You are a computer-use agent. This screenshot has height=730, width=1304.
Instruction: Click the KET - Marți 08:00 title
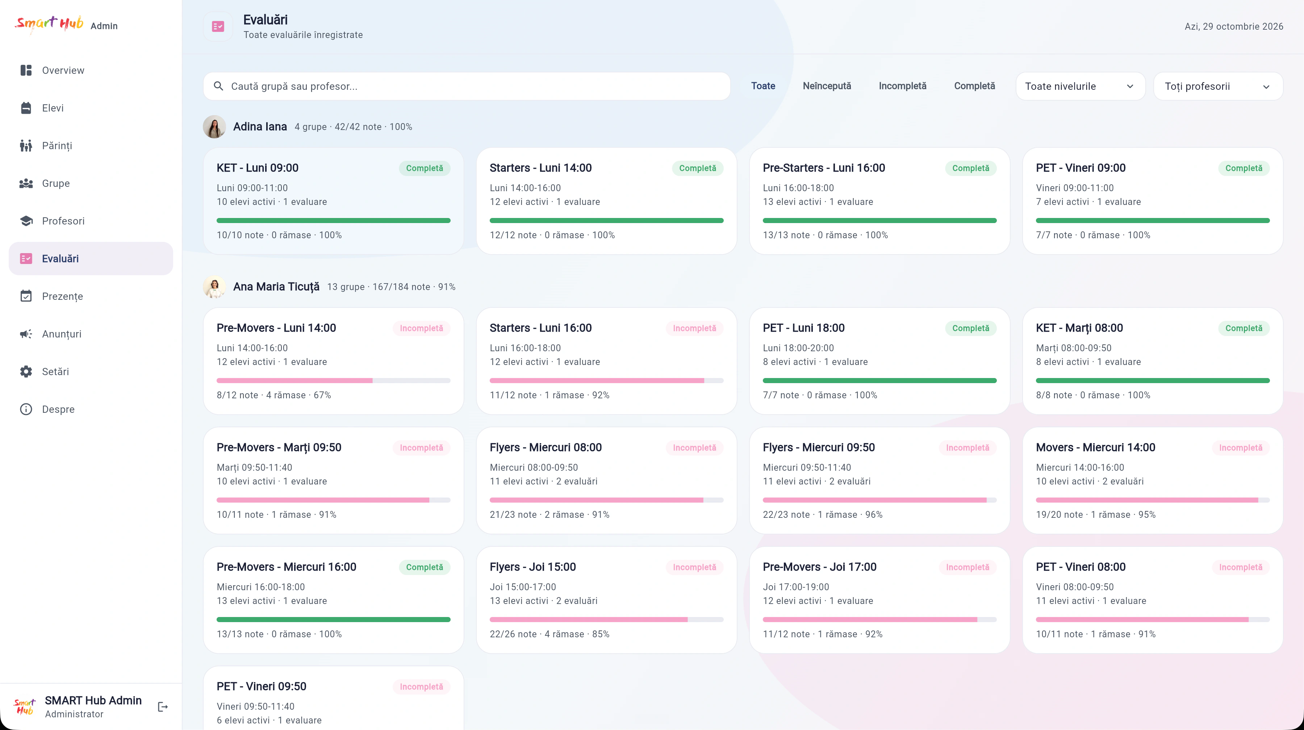point(1079,328)
